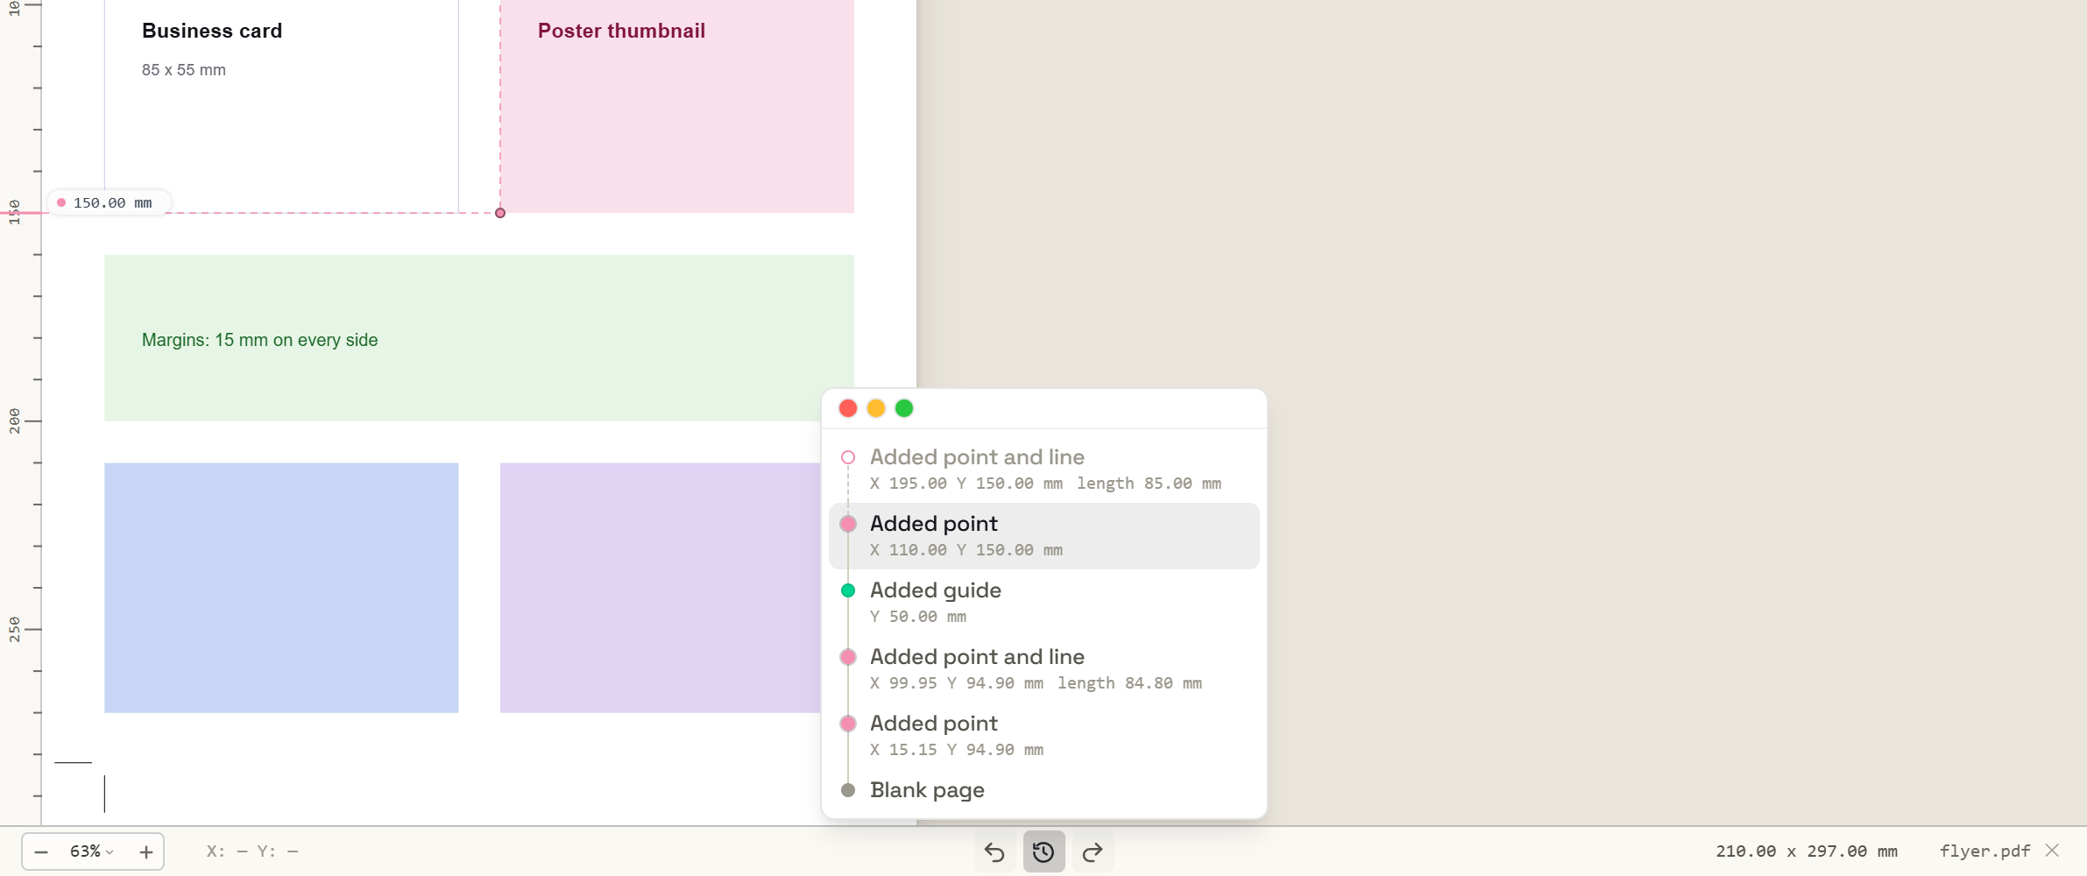Toggle the history panel clock icon
Viewport: 2087px width, 876px height.
tap(1043, 851)
